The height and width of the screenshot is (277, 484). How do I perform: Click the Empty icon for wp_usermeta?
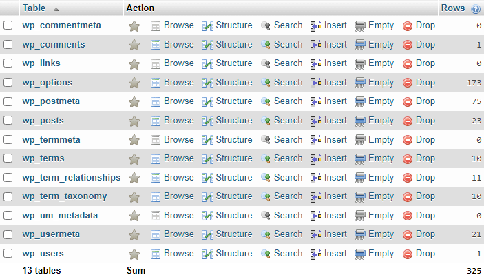click(x=360, y=234)
